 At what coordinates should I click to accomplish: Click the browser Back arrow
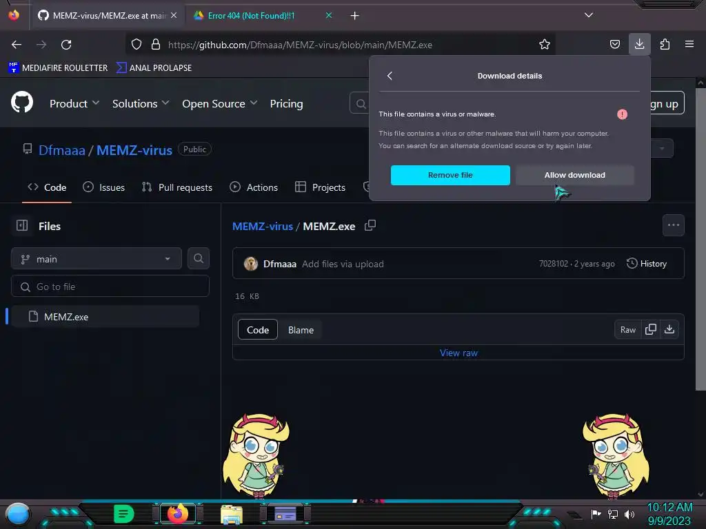coord(17,45)
